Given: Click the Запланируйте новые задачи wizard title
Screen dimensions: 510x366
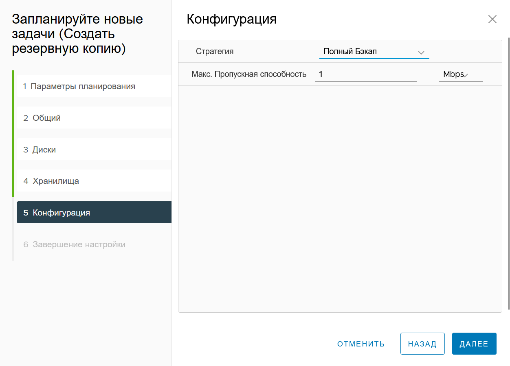Looking at the screenshot, I should tap(77, 34).
